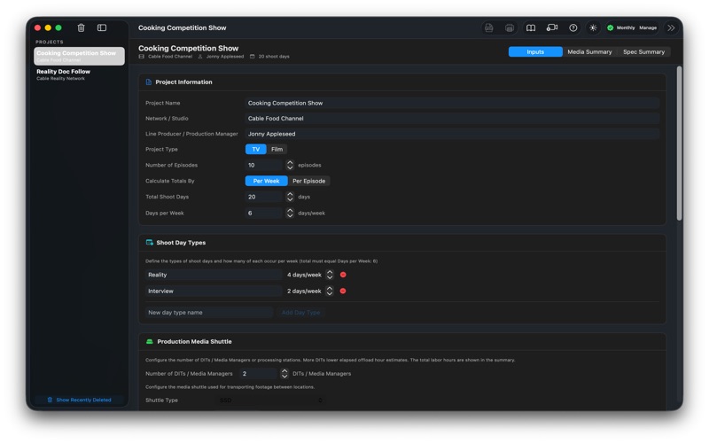Switch to the Media Summary tab
Viewport: 709px width, 443px height.
pos(589,52)
